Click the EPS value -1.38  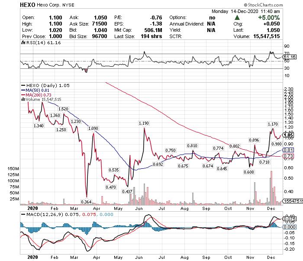coord(156,24)
